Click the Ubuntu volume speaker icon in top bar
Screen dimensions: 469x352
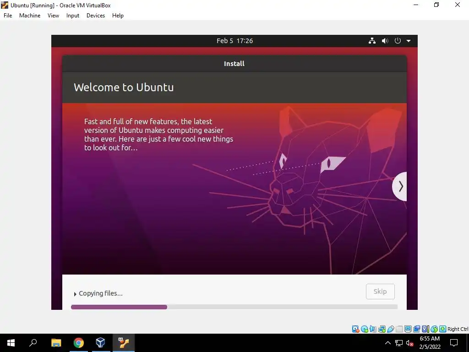(385, 41)
